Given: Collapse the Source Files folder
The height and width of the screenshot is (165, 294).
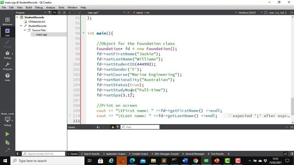Looking at the screenshot, I should pos(25,30).
